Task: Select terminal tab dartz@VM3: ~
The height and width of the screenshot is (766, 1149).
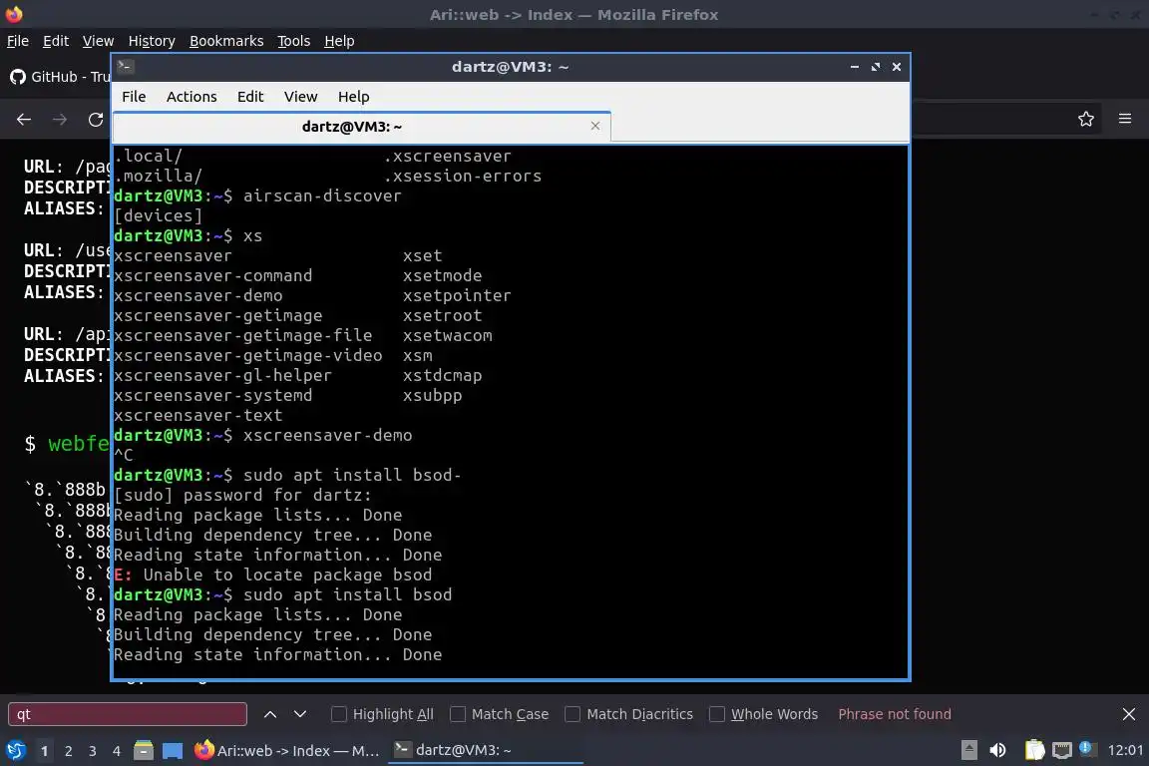Action: [362, 126]
